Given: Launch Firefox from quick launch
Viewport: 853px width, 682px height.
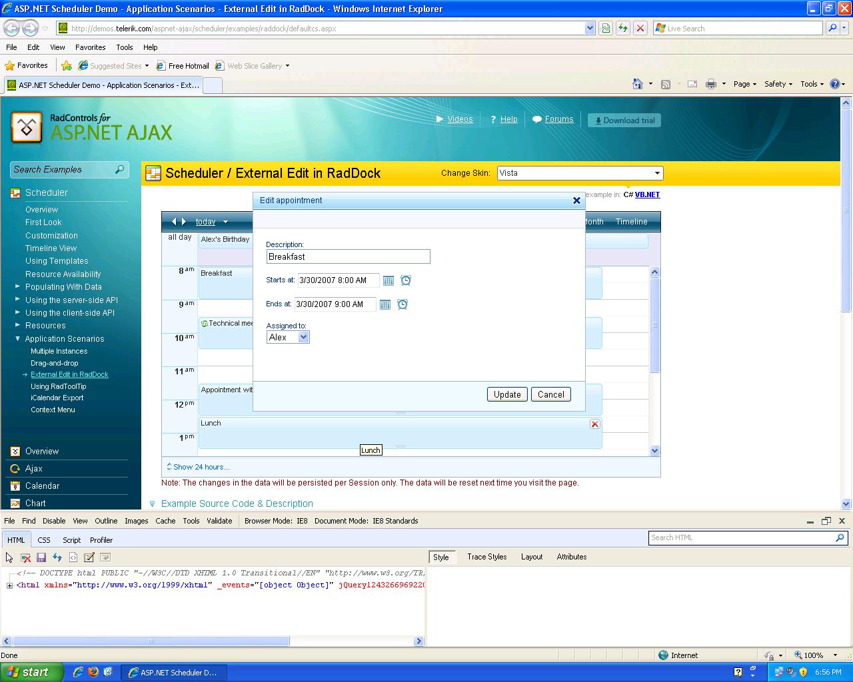Looking at the screenshot, I should coord(93,672).
